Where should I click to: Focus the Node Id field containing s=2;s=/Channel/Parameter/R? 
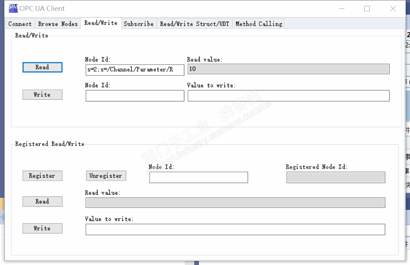135,70
